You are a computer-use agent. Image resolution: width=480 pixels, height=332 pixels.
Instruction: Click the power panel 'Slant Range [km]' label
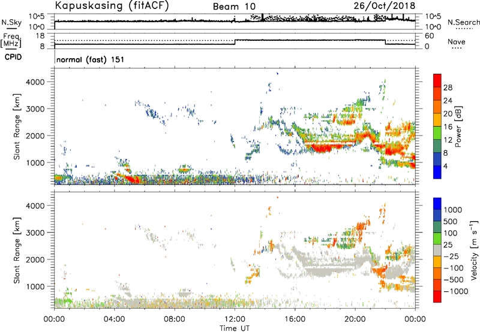coord(17,126)
